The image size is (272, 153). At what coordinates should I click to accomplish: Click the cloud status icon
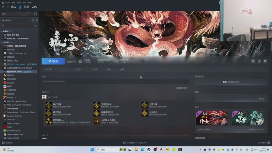80,61
